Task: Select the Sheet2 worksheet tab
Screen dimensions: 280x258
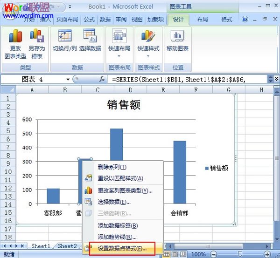Action: tap(67, 246)
